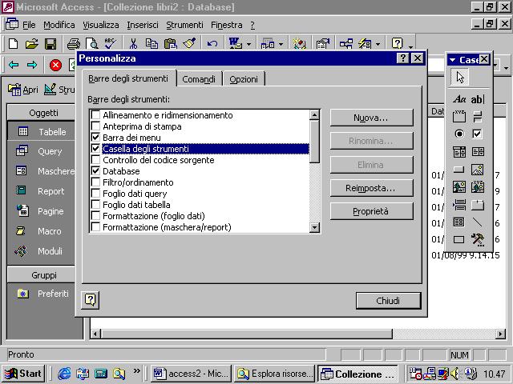This screenshot has width=513, height=384.
Task: Click the Cut scissors icon
Action: 133,44
